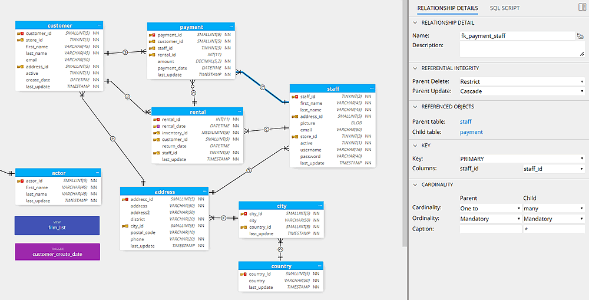This screenshot has width=589, height=300.
Task: Open the actor table's three-dot menu
Action: [x=98, y=173]
